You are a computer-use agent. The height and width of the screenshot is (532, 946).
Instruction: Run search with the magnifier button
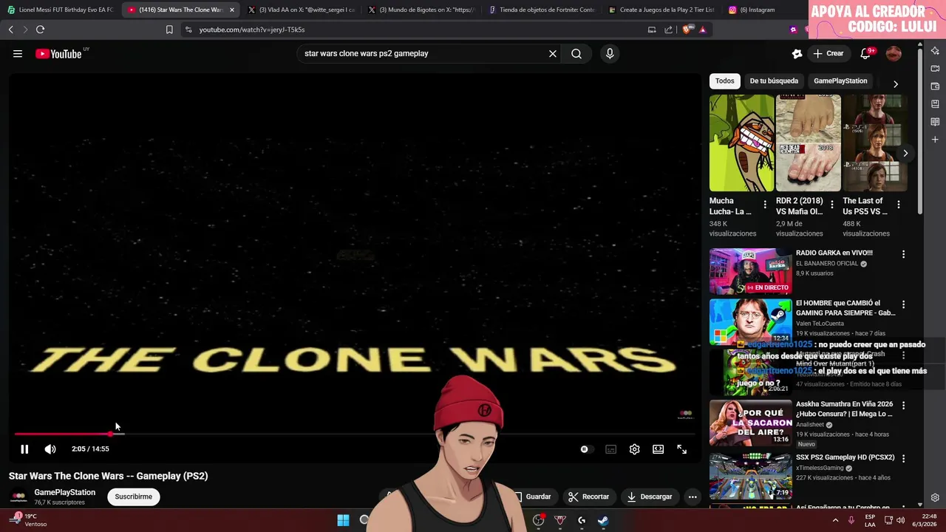(576, 53)
